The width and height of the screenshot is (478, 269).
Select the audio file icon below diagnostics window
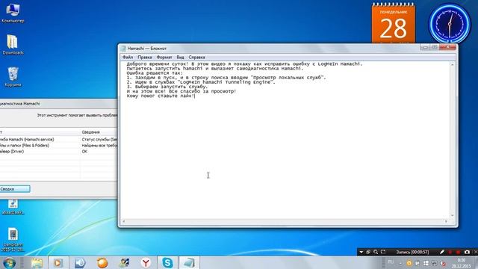(x=13, y=208)
